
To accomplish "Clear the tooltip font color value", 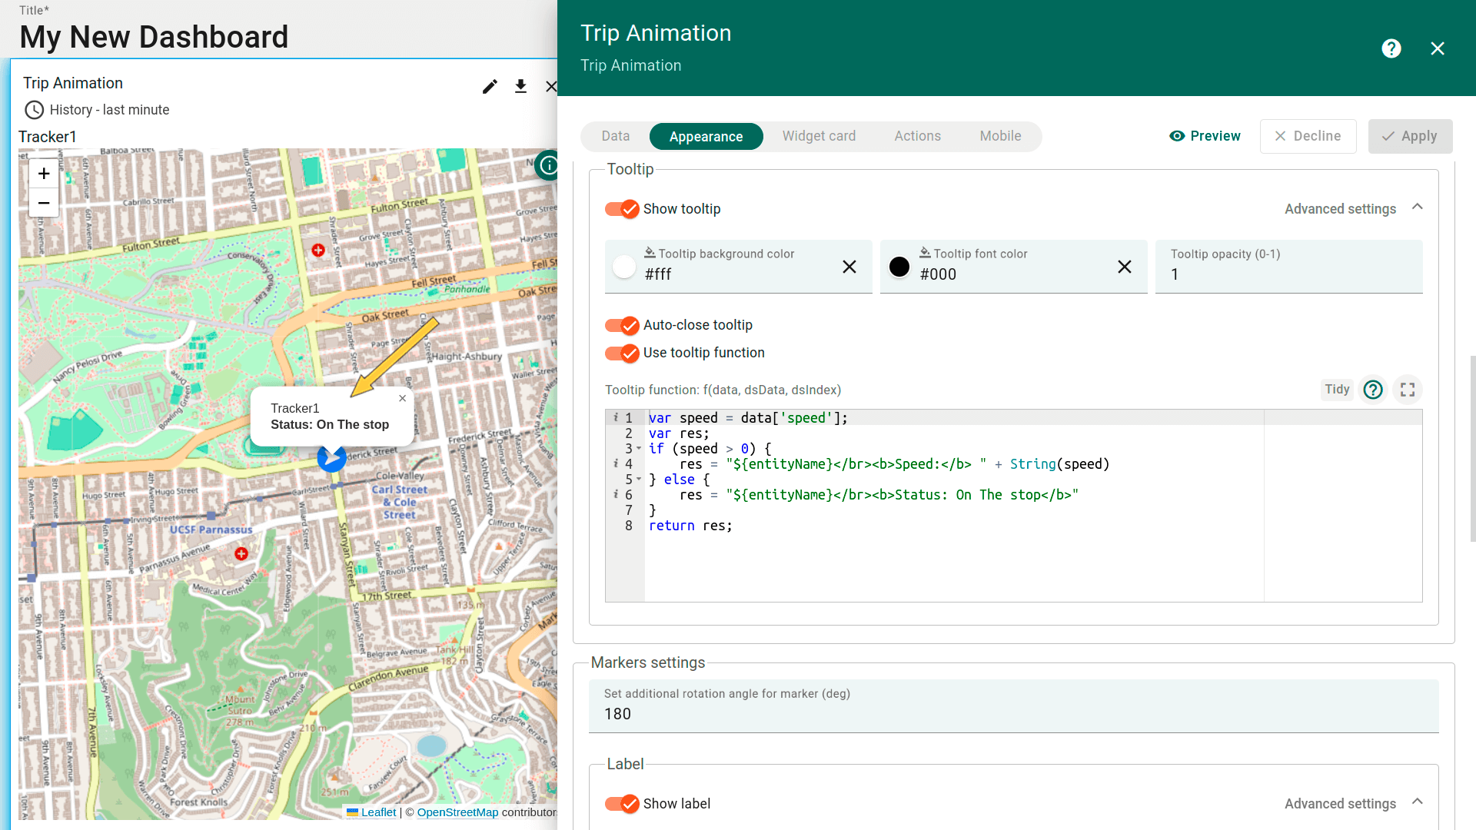I will point(1124,267).
